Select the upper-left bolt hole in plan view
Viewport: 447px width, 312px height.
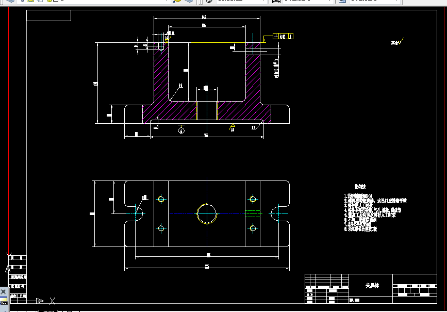(x=161, y=199)
